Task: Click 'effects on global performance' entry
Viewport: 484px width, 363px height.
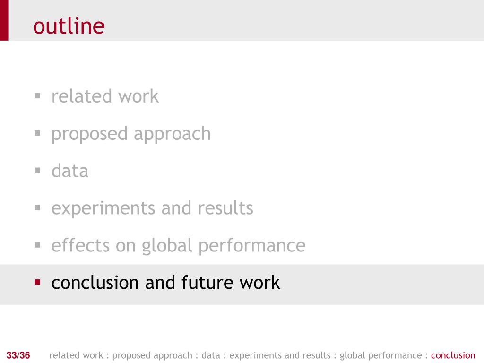Action: click(178, 246)
